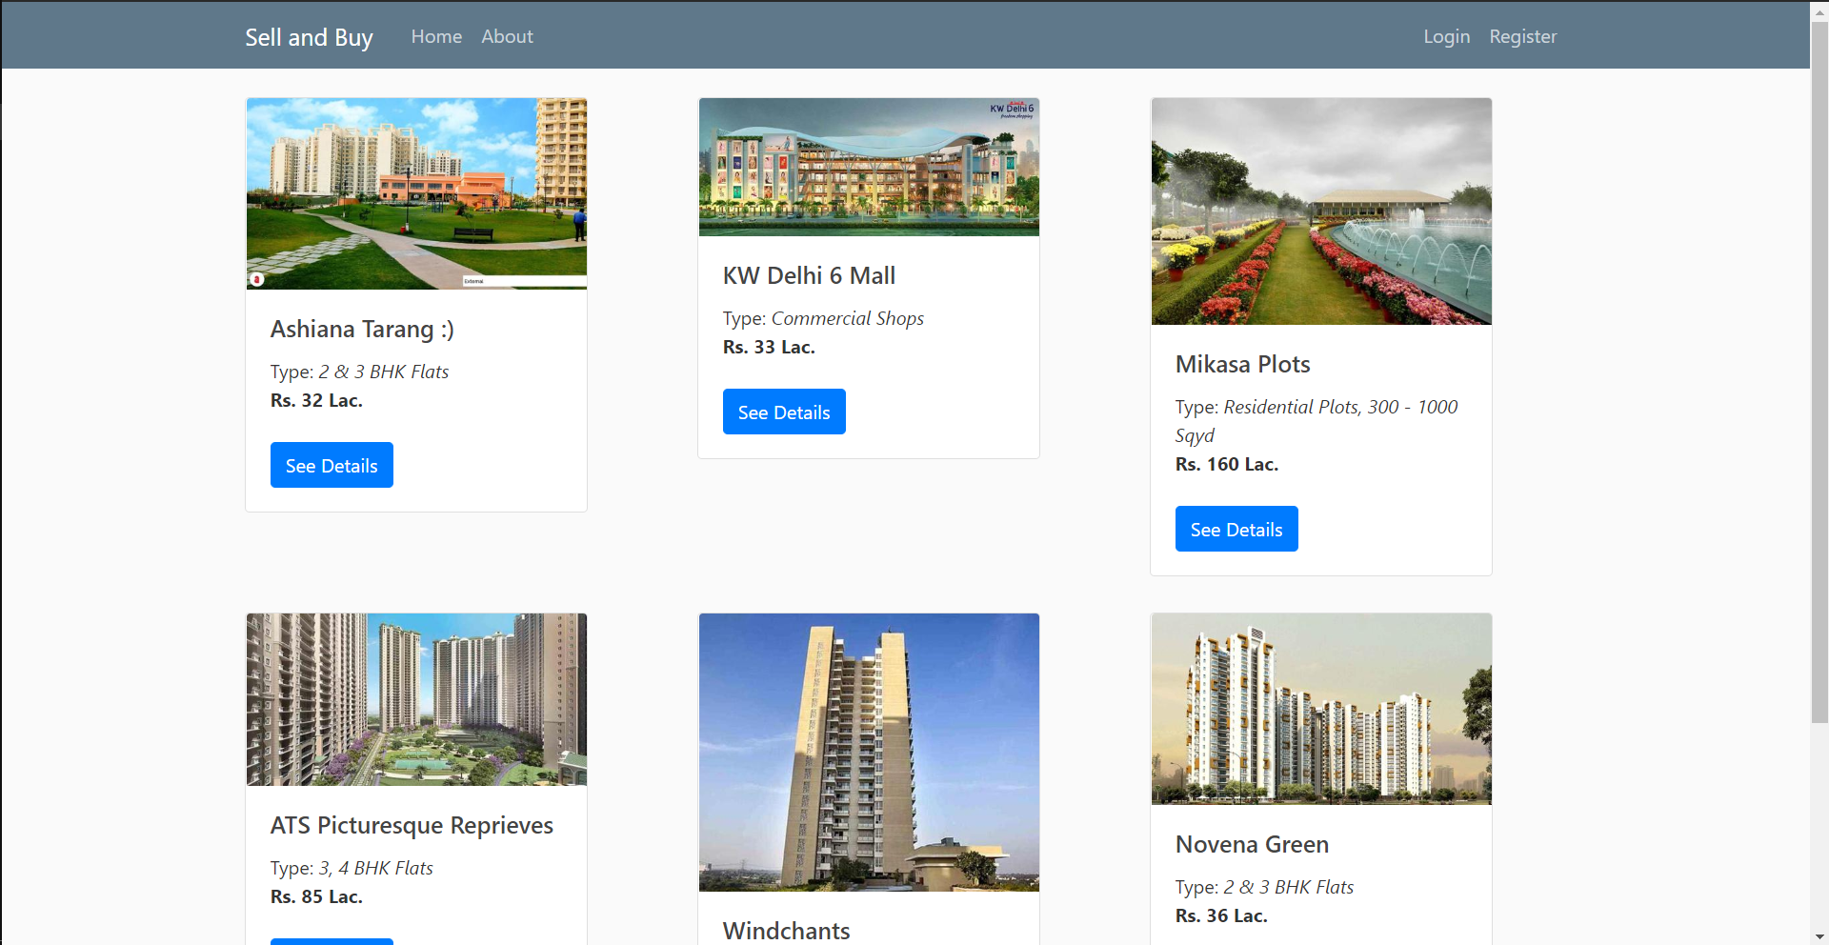Click the Rs. 33 Lac. price
The height and width of the screenshot is (945, 1829).
(769, 347)
